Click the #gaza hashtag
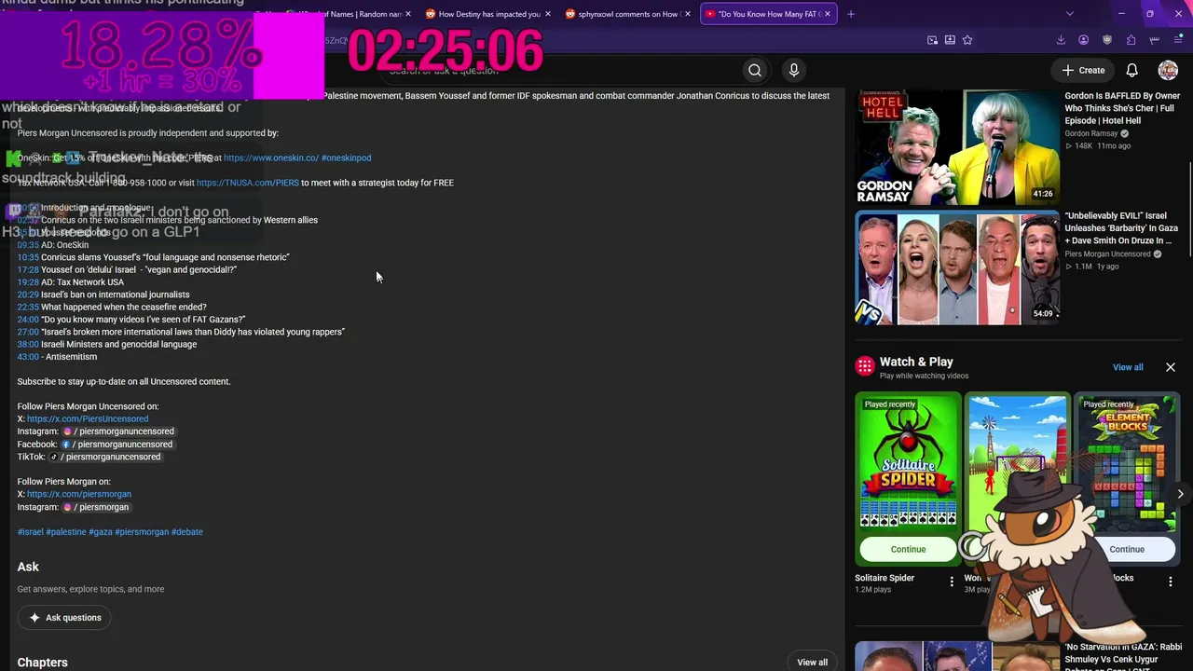This screenshot has width=1193, height=671. 101,532
